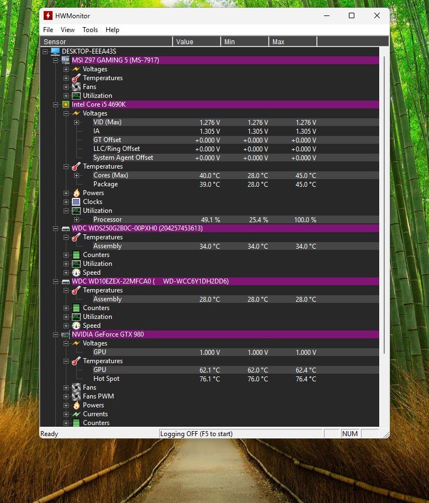
Task: Click the NVIDIA GTX 980 graphics card icon
Action: tap(65, 334)
